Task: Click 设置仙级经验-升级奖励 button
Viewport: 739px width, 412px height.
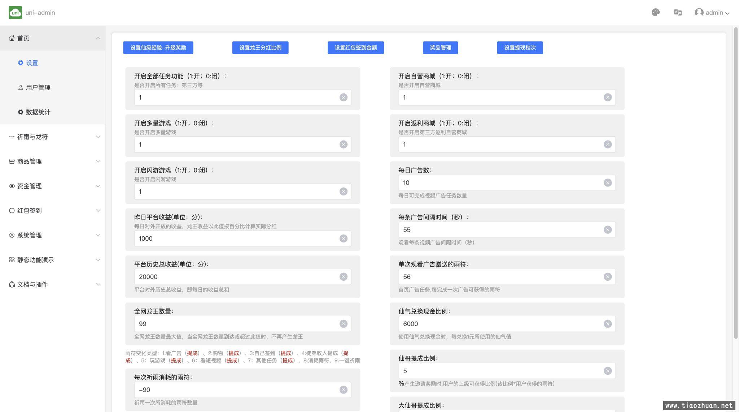Action: 158,48
